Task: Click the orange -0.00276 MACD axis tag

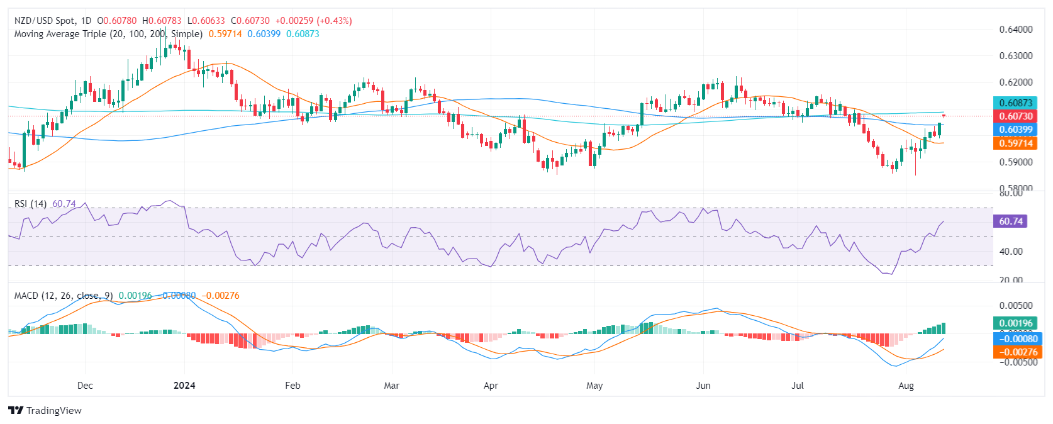Action: click(x=1016, y=352)
